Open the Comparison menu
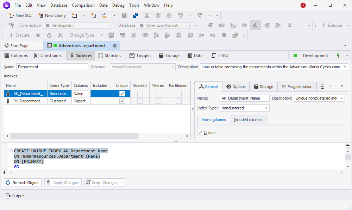 pos(83,5)
